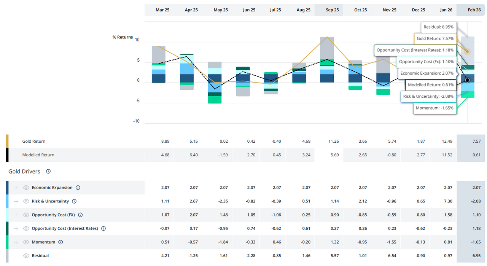Hide the Economic Expansion series via eye icon
The height and width of the screenshot is (266, 487).
26,188
